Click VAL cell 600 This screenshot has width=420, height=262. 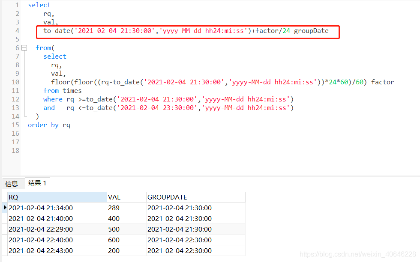(x=126, y=240)
